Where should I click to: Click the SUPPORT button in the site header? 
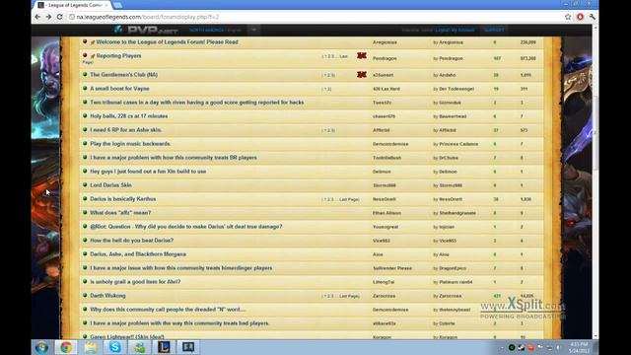tap(494, 30)
